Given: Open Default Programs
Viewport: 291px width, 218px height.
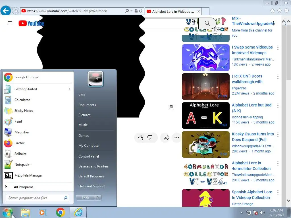Looking at the screenshot, I should (x=91, y=176).
